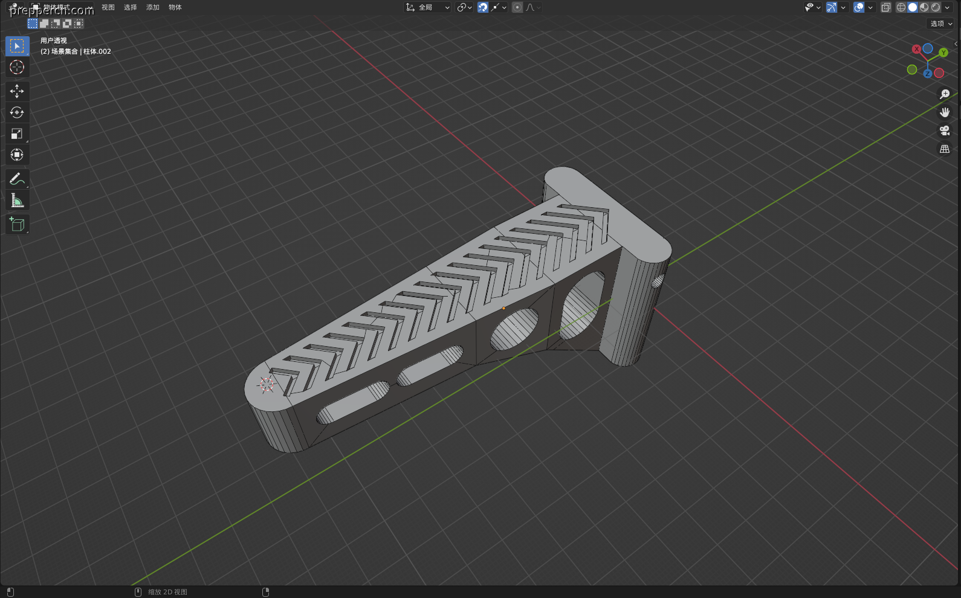Screen dimensions: 961x598
Task: Choose the Move tool
Action: [x=17, y=91]
